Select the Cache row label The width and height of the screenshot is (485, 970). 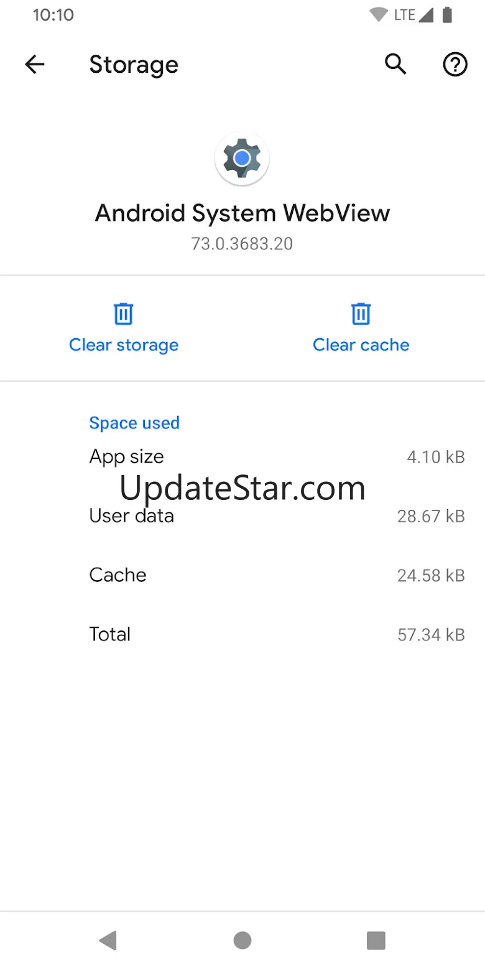tap(118, 575)
